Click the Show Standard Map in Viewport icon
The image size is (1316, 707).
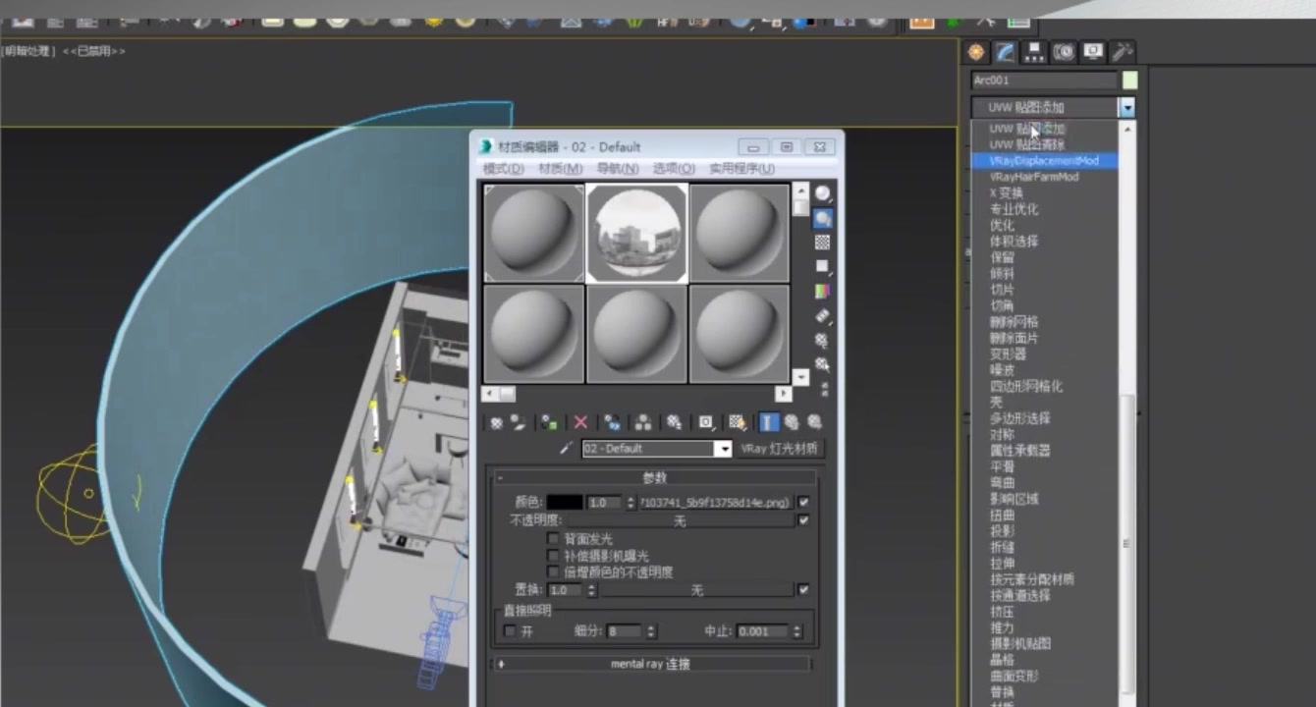tap(736, 422)
